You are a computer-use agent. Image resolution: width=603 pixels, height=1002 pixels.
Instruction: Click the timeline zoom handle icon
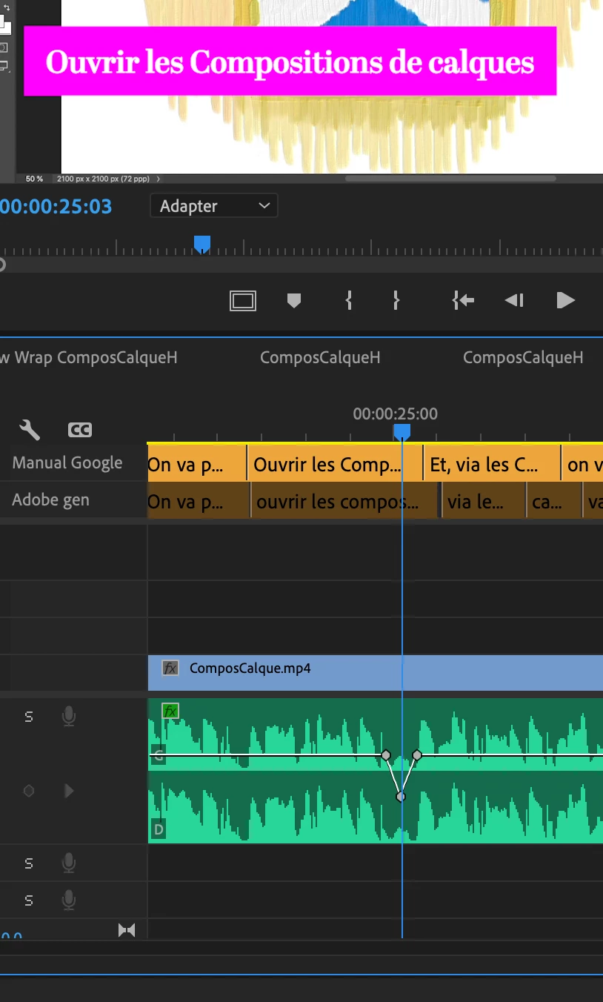click(x=127, y=930)
